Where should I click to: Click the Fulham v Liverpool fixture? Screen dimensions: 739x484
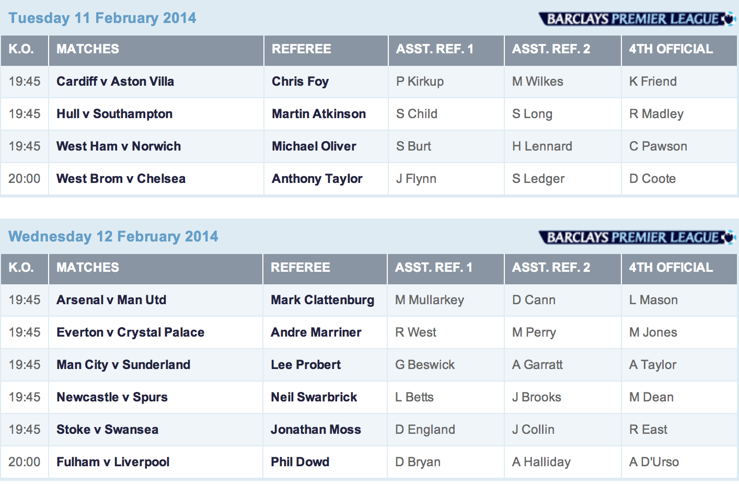pyautogui.click(x=113, y=462)
